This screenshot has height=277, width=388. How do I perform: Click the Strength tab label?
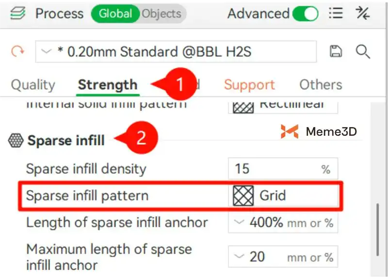108,85
